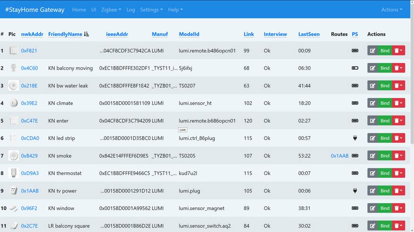The image size is (414, 232).
Task: Click battery icon for KN balcony moving
Action: (355, 68)
